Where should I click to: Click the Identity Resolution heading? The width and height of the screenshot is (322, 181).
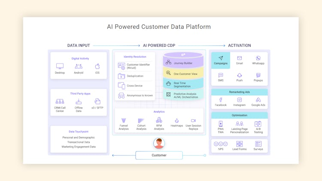pos(135,57)
